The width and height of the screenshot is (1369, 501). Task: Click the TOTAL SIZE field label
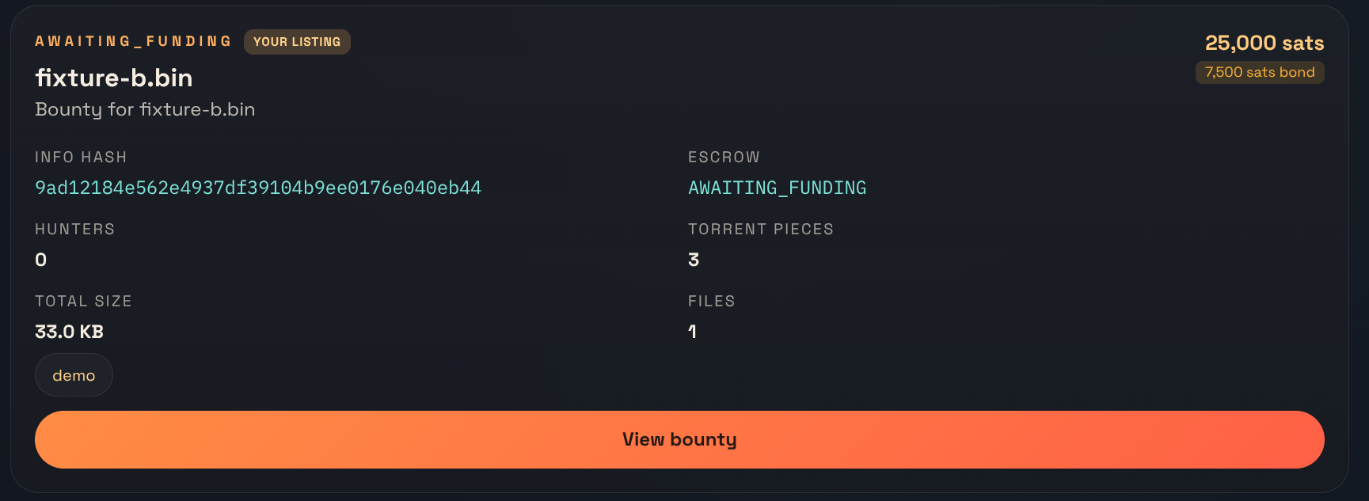click(x=83, y=301)
